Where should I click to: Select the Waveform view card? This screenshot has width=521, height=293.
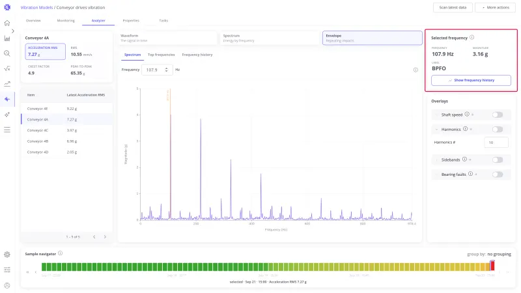click(x=167, y=38)
